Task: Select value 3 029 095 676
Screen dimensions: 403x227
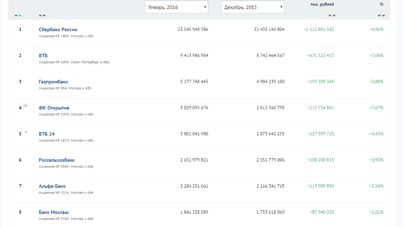Action: coord(194,108)
